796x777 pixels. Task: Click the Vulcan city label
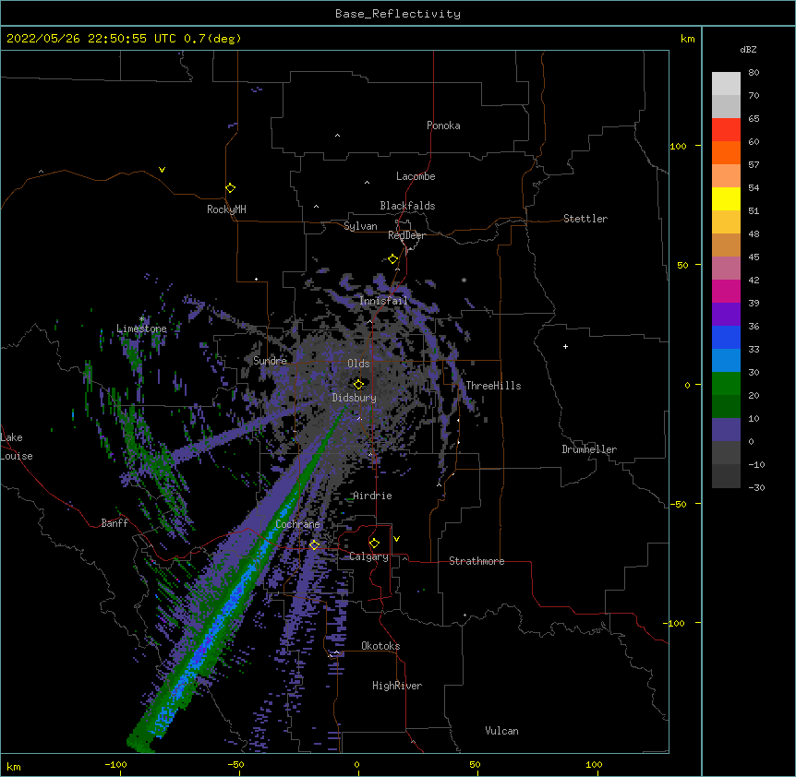coord(501,731)
